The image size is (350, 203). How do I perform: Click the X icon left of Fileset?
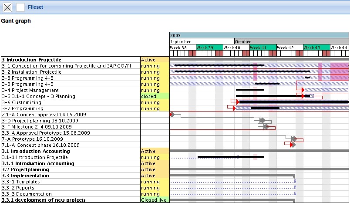point(7,7)
